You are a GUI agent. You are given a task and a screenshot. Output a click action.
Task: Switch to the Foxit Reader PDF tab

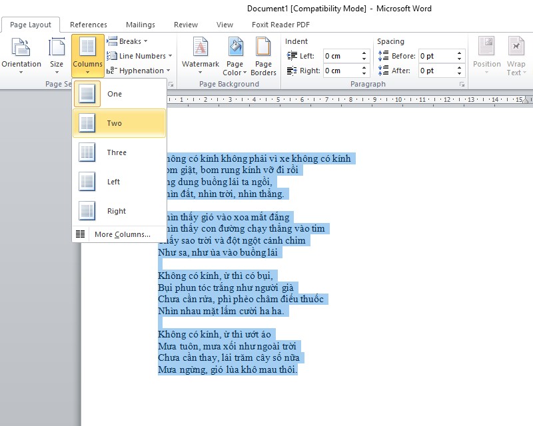pos(280,25)
